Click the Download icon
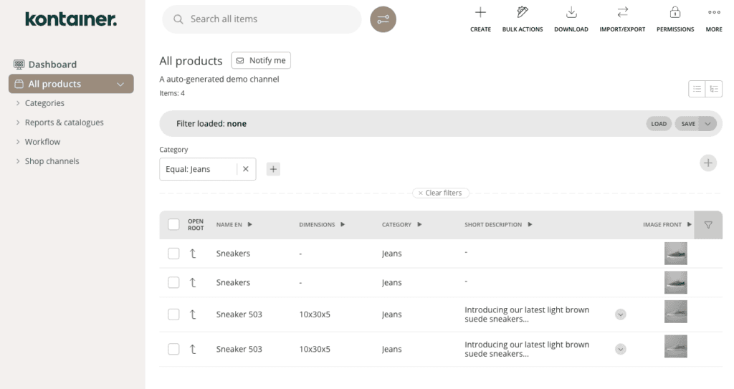734x389 pixels. [x=571, y=13]
